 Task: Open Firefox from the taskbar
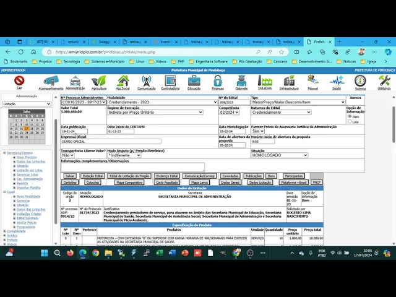click(x=70, y=253)
